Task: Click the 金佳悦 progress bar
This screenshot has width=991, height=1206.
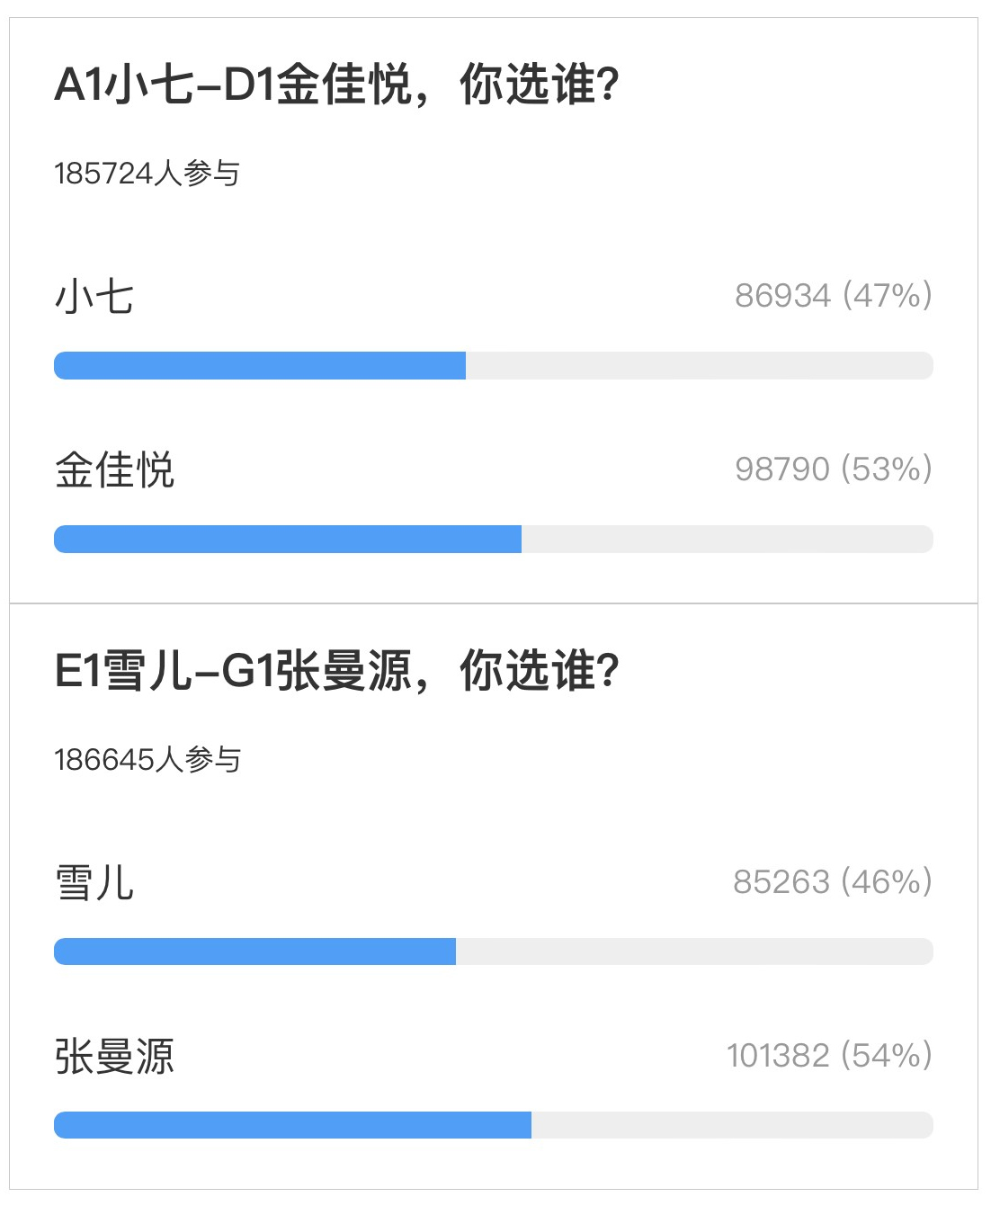Action: point(494,540)
